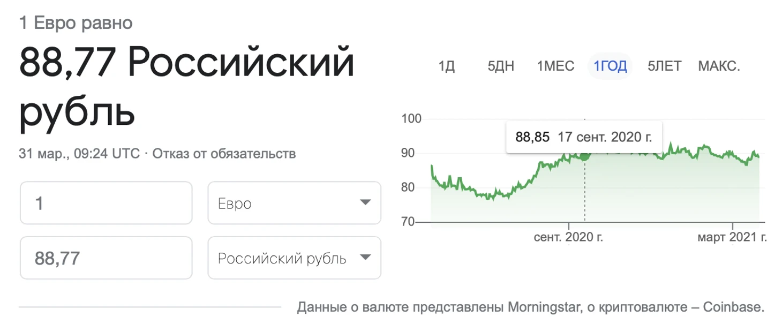This screenshot has height=332, width=782.
Task: Show the 1МЕС chart period
Action: pyautogui.click(x=555, y=66)
